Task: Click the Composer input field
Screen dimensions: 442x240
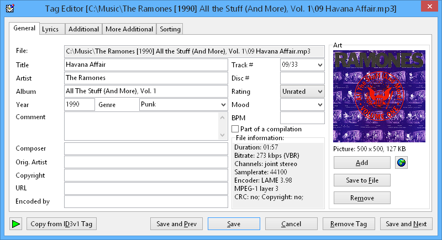Action: tap(146, 148)
